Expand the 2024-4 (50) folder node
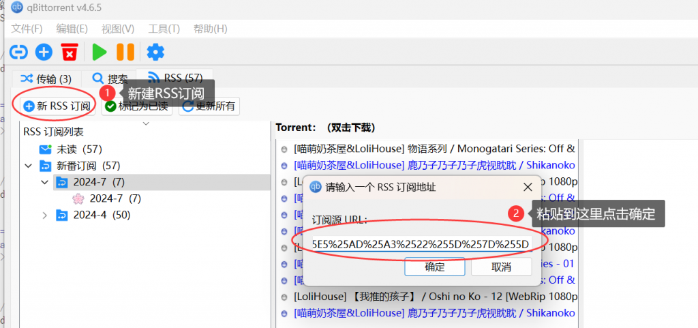The image size is (698, 328). click(44, 215)
